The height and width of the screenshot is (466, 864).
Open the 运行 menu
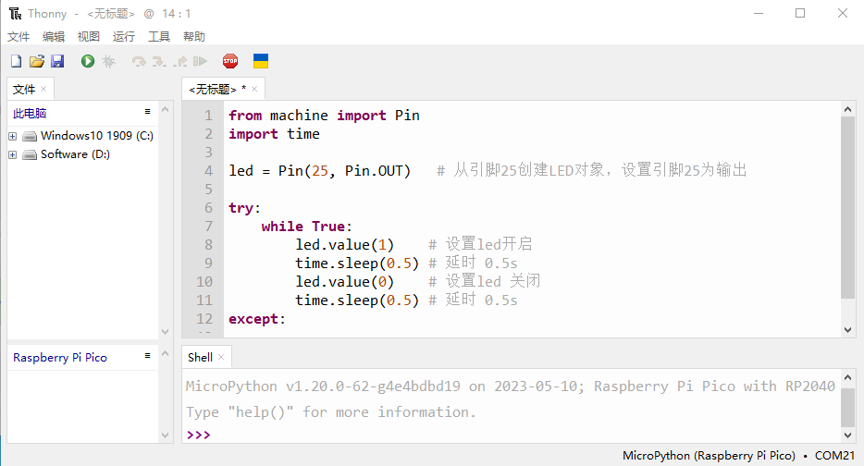click(x=123, y=36)
